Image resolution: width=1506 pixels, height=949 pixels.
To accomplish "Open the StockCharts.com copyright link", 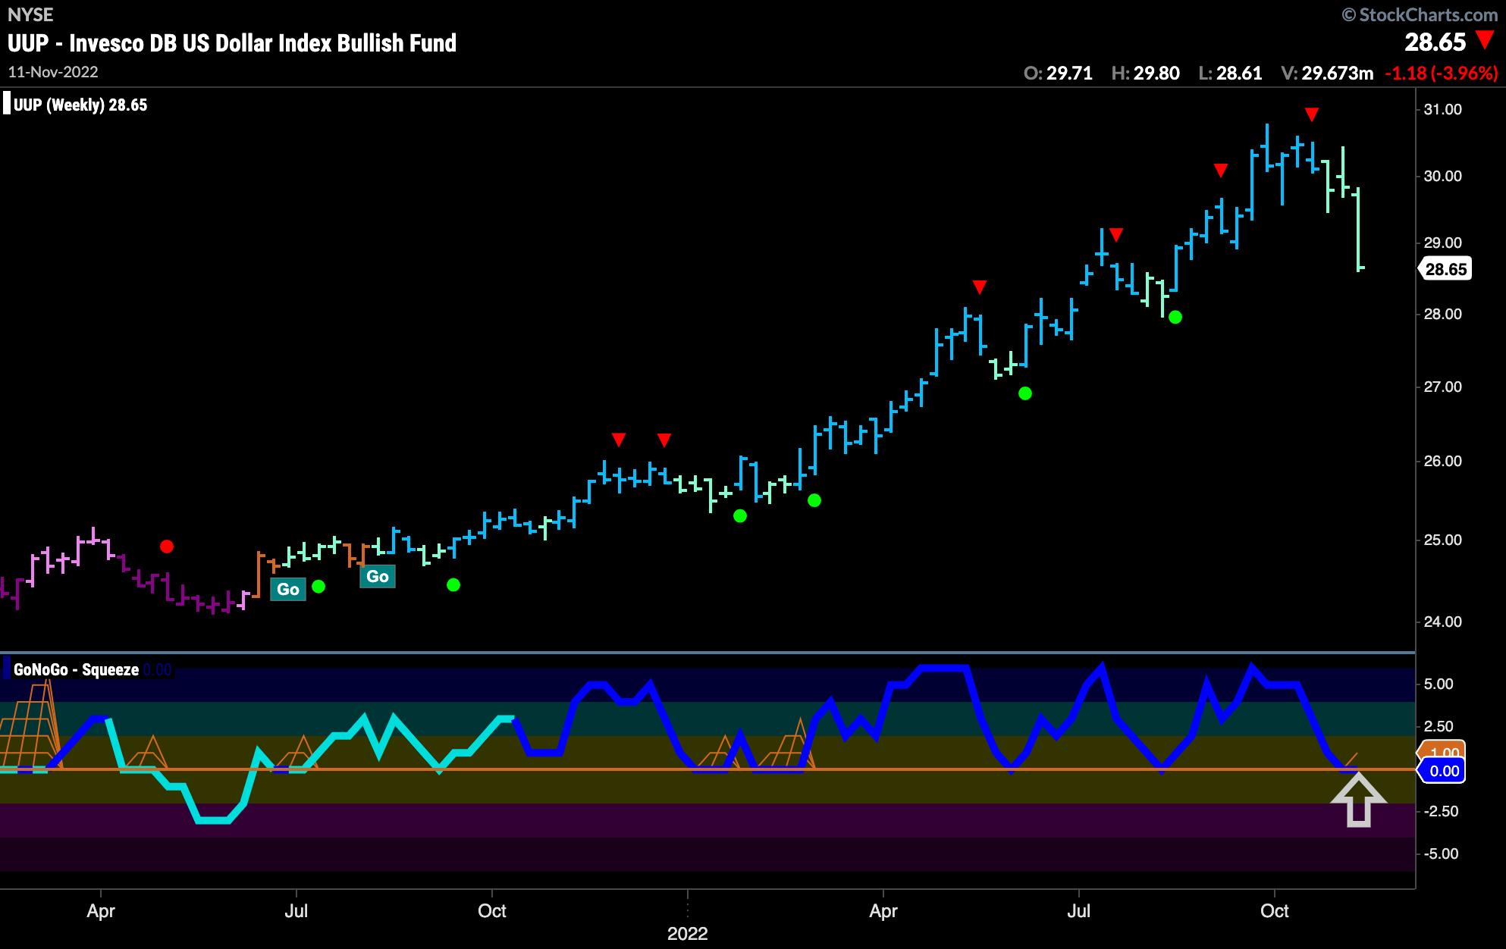I will [1420, 14].
